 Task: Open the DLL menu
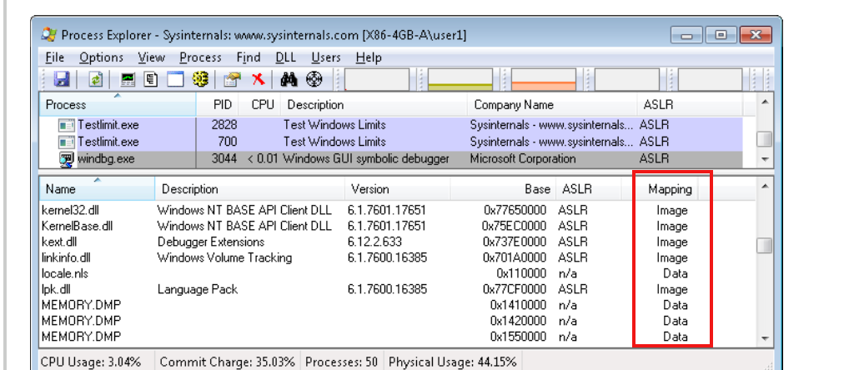coord(286,57)
